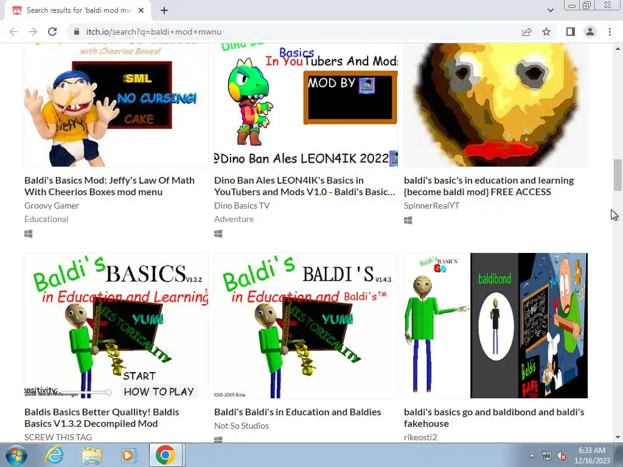The height and width of the screenshot is (467, 623).
Task: Open Jeffy's Law Of Math game thumbnail
Action: tap(116, 105)
